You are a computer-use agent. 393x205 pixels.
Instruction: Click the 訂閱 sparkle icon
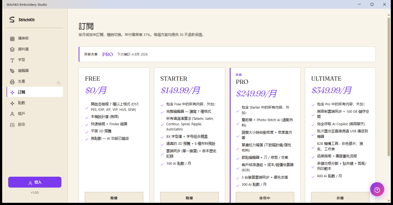tap(12, 93)
